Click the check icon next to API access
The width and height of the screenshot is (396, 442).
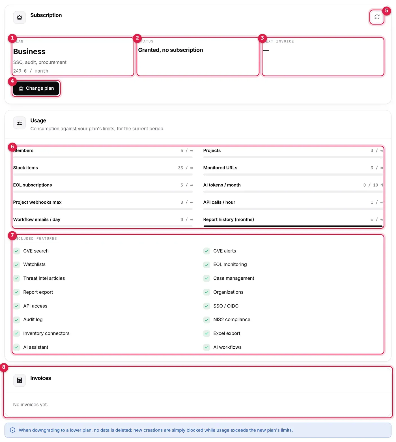17,306
